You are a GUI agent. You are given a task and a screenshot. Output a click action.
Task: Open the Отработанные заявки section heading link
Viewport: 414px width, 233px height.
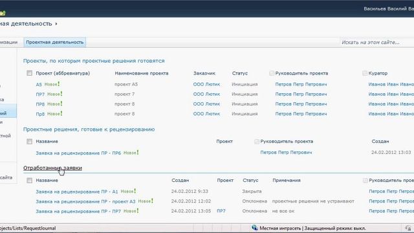click(52, 168)
